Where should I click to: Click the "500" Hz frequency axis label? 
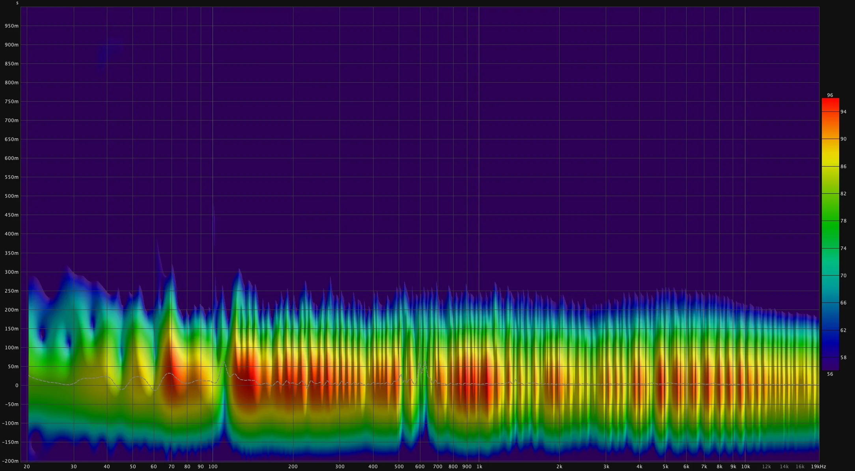399,467
